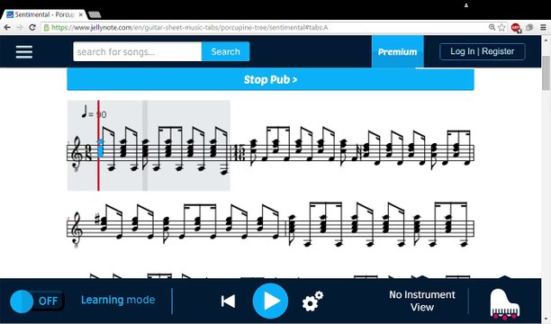
Task: Click the gray extension icon beside adblock
Action: (529, 27)
